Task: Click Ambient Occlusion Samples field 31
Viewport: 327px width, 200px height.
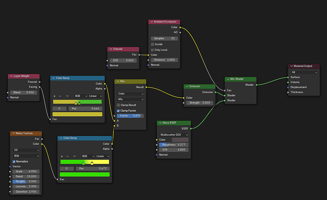Action: click(x=164, y=38)
